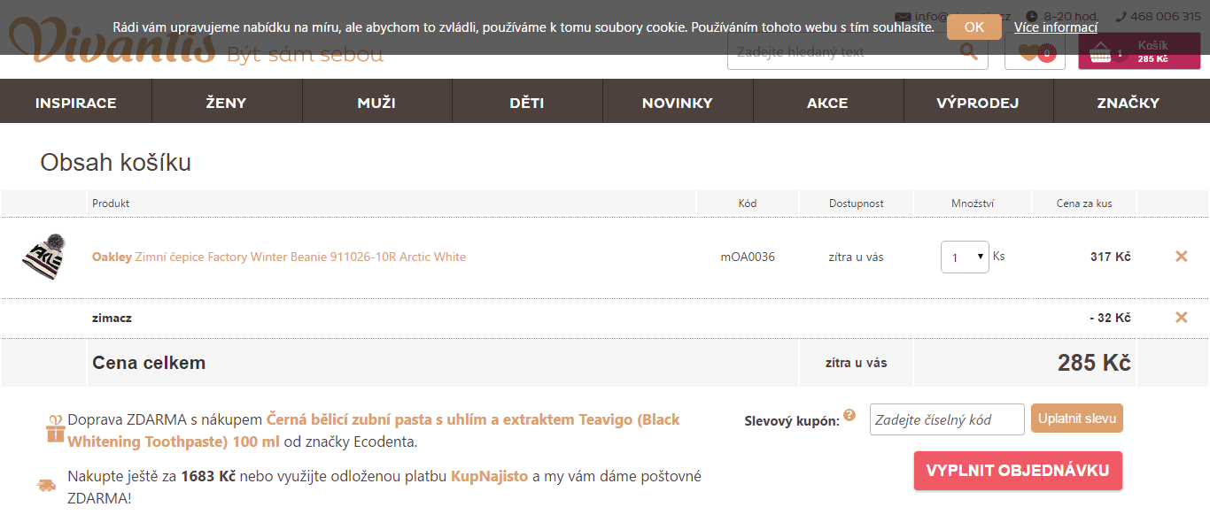Click the search magnifier icon
Image resolution: width=1210 pixels, height=530 pixels.
tap(968, 51)
